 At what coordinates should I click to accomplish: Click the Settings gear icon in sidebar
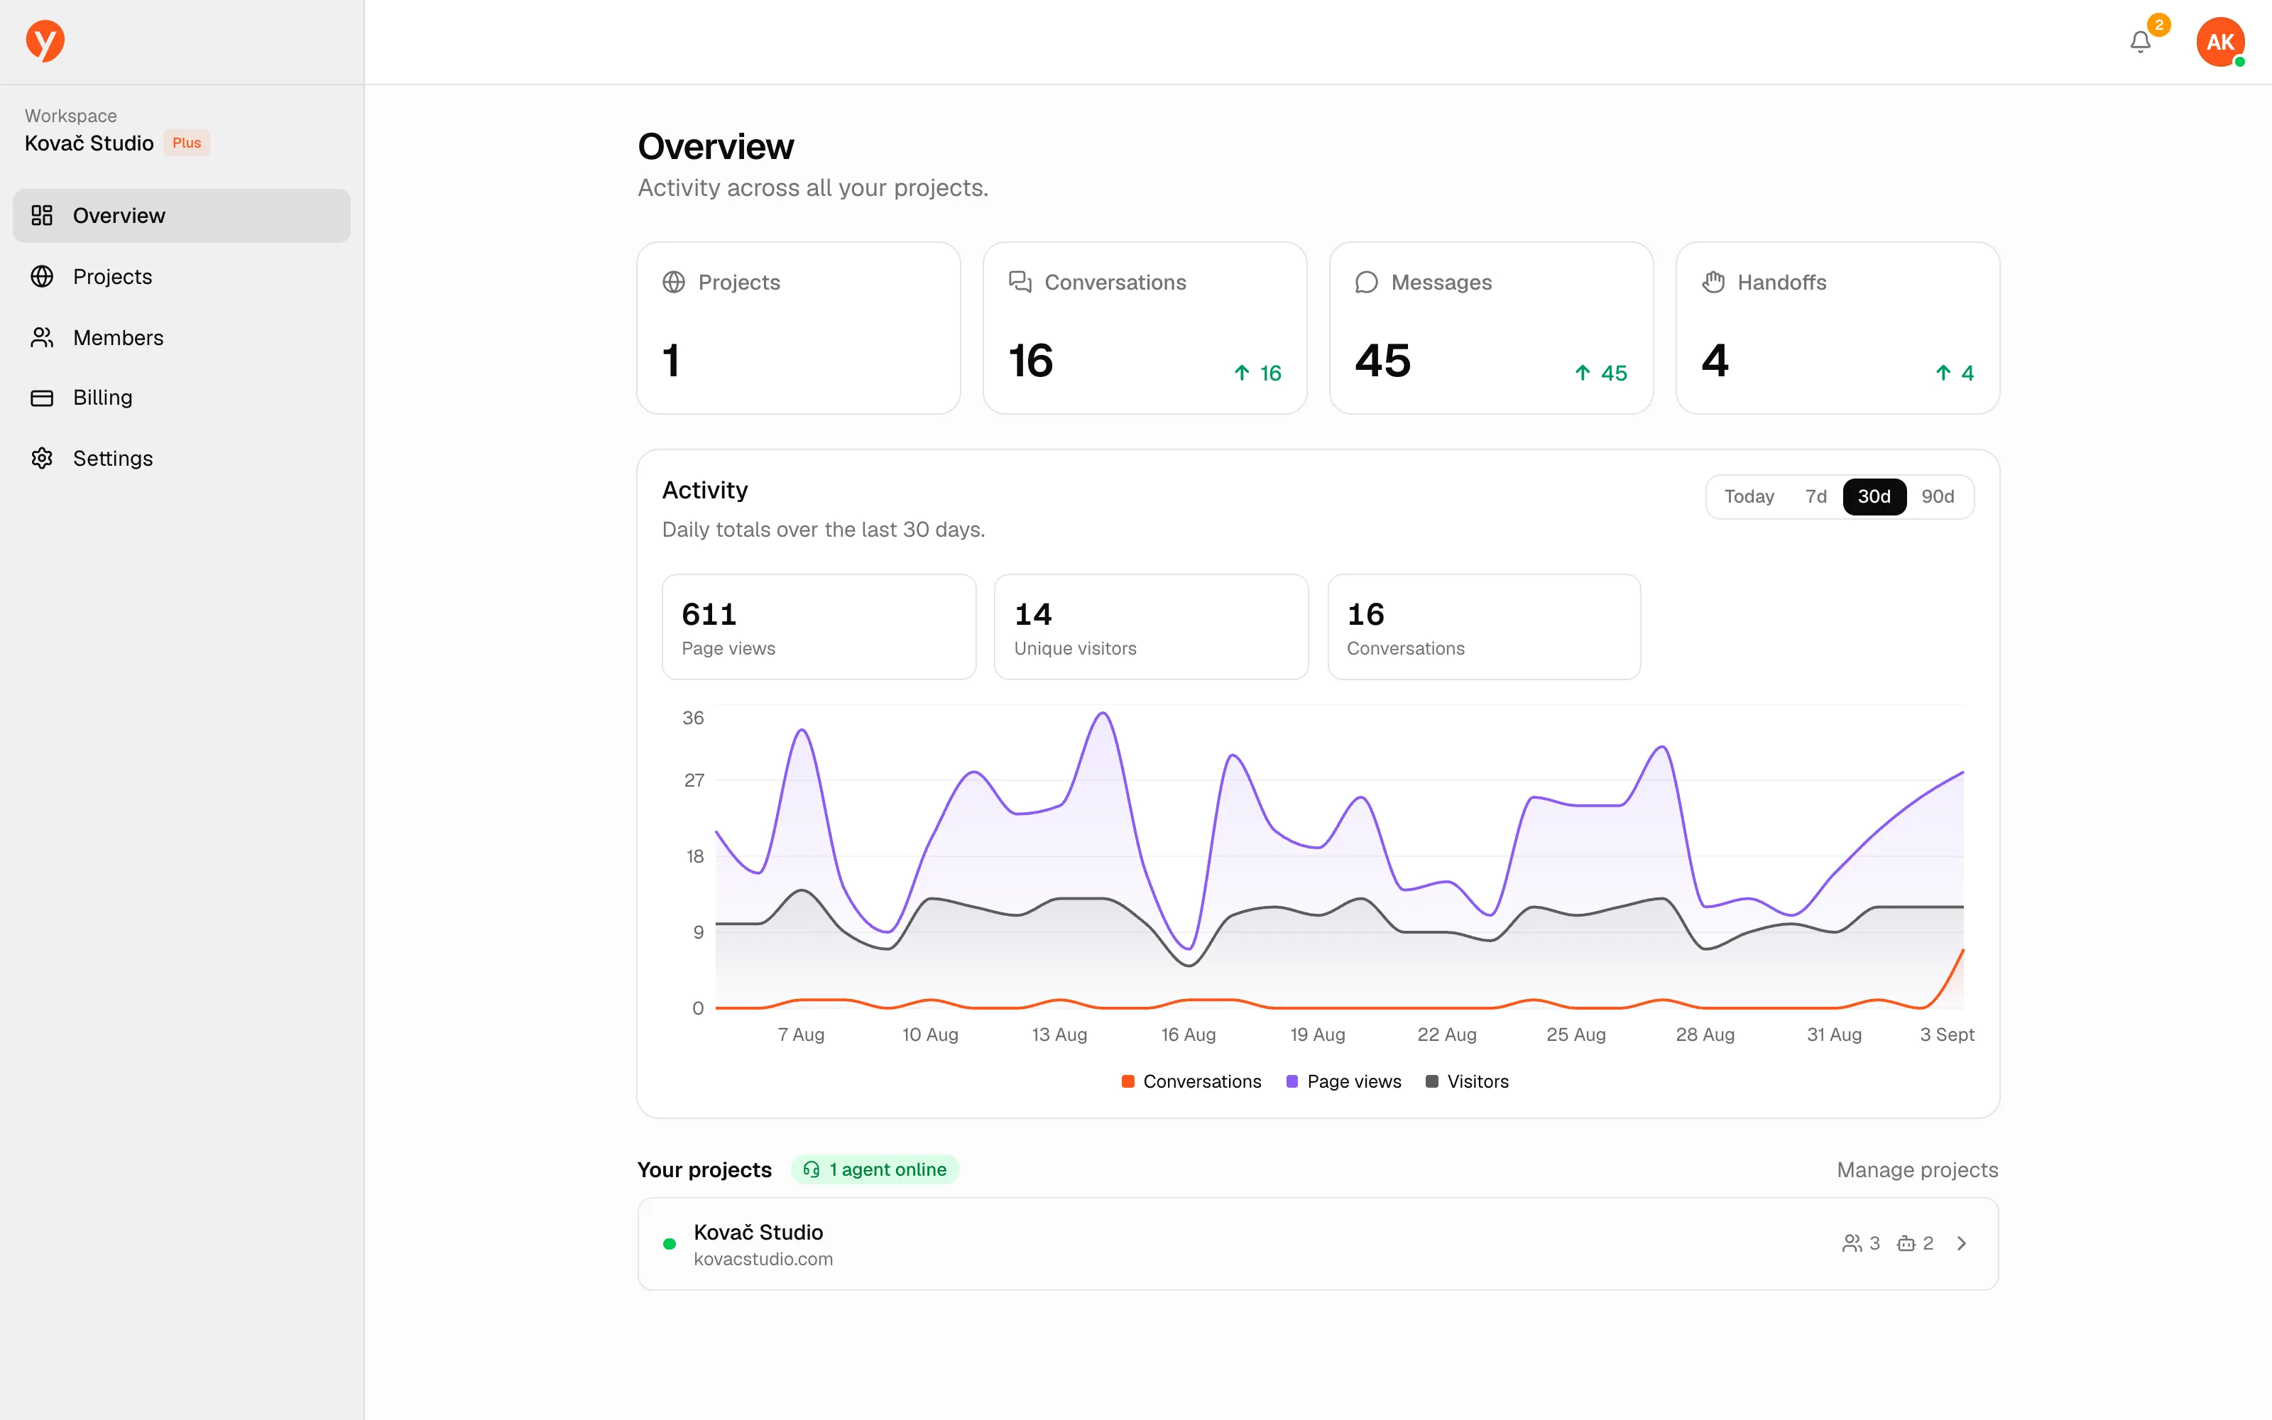(43, 459)
